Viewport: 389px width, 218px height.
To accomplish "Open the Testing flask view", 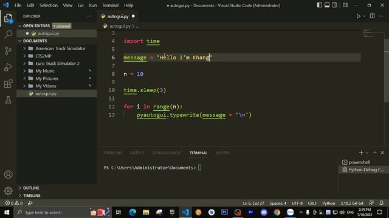I will click(x=8, y=100).
